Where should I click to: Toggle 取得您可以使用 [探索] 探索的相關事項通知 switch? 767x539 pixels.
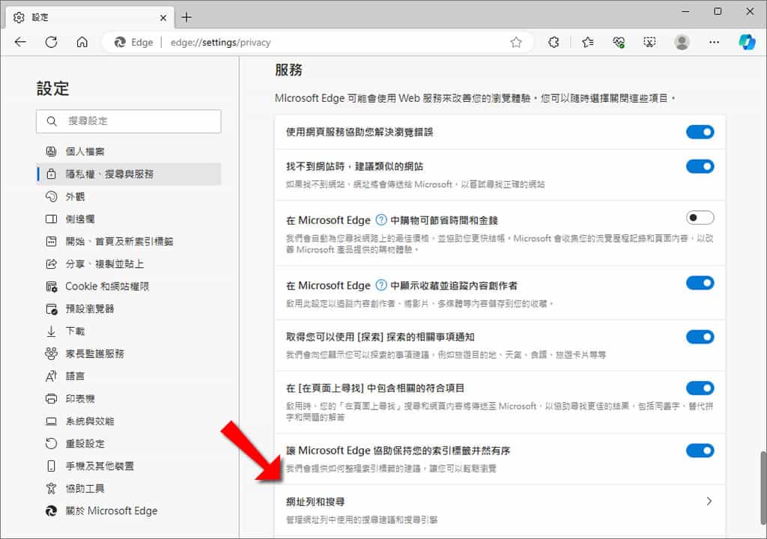(700, 337)
